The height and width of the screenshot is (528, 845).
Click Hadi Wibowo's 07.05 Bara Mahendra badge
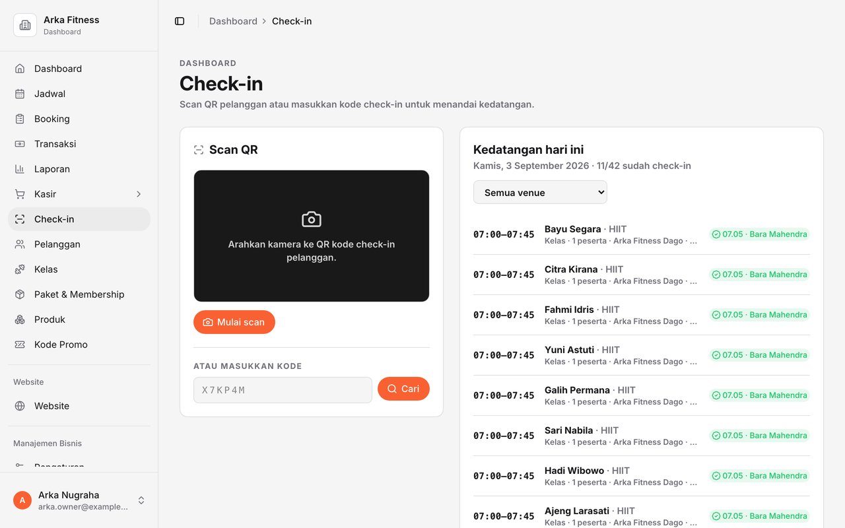point(759,476)
